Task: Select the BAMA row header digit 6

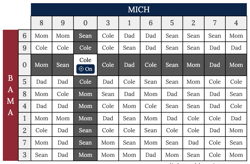Action: point(25,36)
